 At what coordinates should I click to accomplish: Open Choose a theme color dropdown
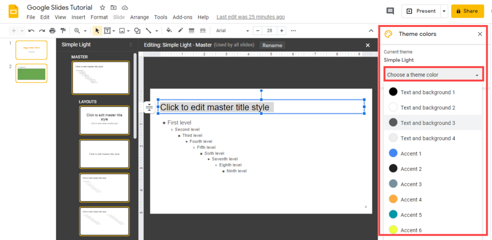click(x=434, y=75)
